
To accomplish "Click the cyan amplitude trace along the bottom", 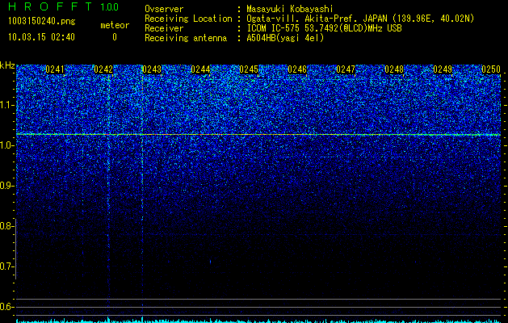I will [258, 321].
